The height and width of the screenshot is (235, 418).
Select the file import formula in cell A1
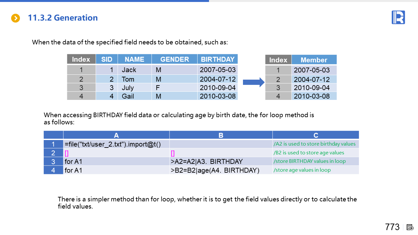coord(113,144)
